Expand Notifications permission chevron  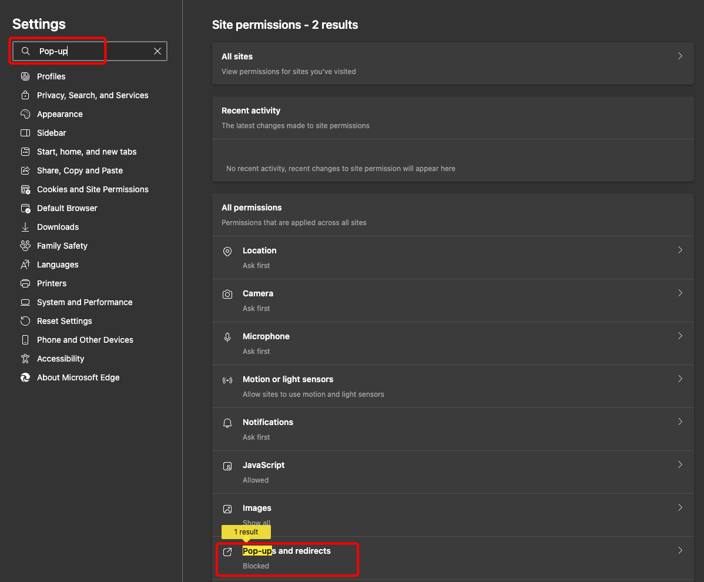pos(680,422)
